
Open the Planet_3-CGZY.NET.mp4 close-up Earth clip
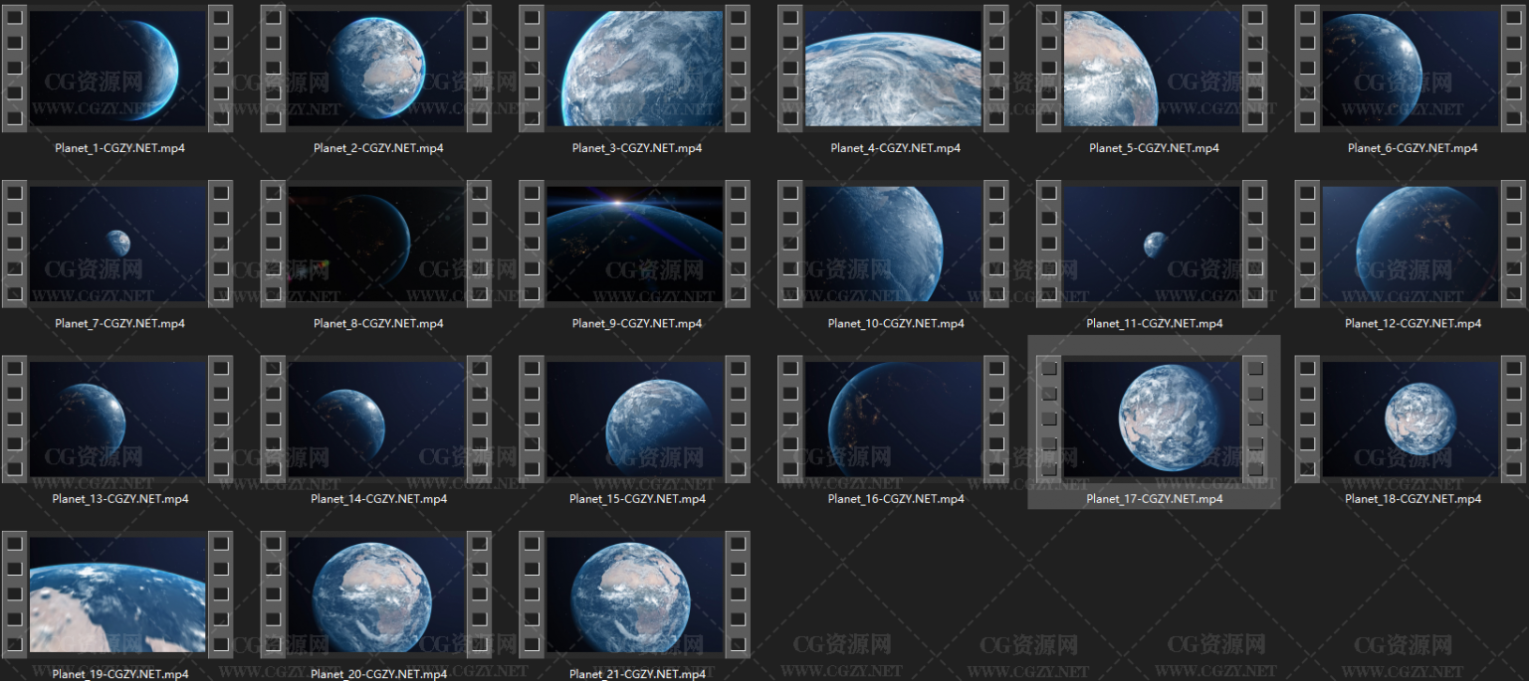[634, 69]
